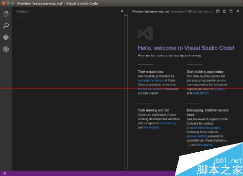Click the 'Task running and Git' heading
The image size is (243, 176).
pyautogui.click(x=153, y=110)
